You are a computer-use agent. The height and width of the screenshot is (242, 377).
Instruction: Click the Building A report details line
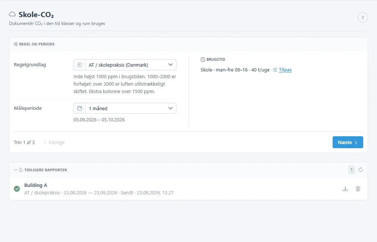(99, 192)
